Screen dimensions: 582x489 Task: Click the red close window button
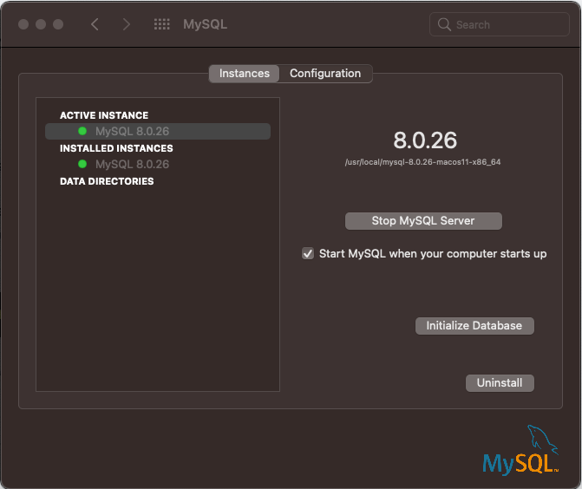[x=23, y=24]
